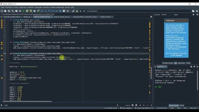Open Preferences with the wrench icon

pyautogui.click(x=73, y=11)
